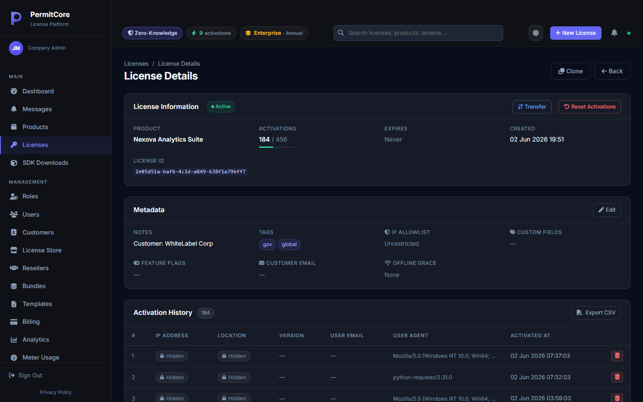Image resolution: width=643 pixels, height=402 pixels.
Task: Click Customer: WhiteLabel Corp note
Action: pos(173,243)
